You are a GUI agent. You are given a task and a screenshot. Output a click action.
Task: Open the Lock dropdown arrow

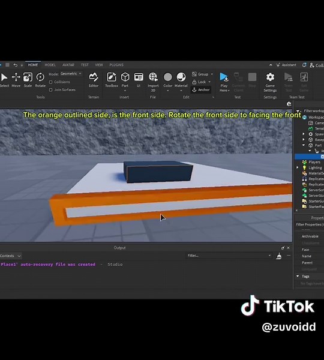209,82
